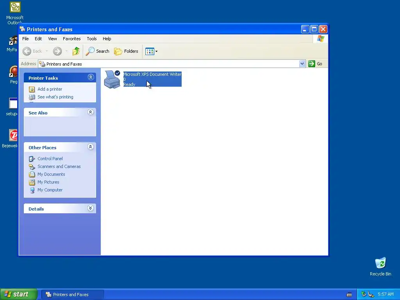Expand the address bar dropdown
Viewport: 400px width, 300px height.
point(302,64)
